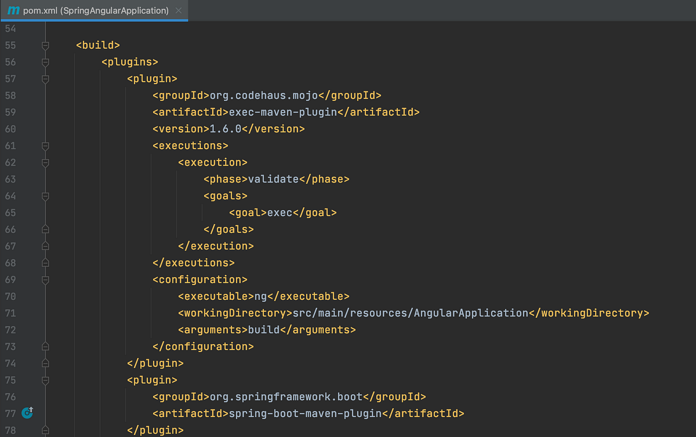
Task: Click line number 54 in the gutter
Action: point(10,29)
